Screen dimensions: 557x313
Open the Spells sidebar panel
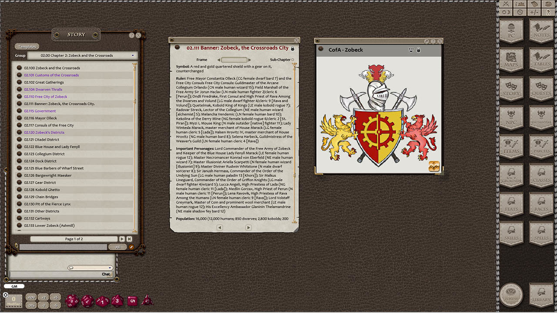click(541, 233)
